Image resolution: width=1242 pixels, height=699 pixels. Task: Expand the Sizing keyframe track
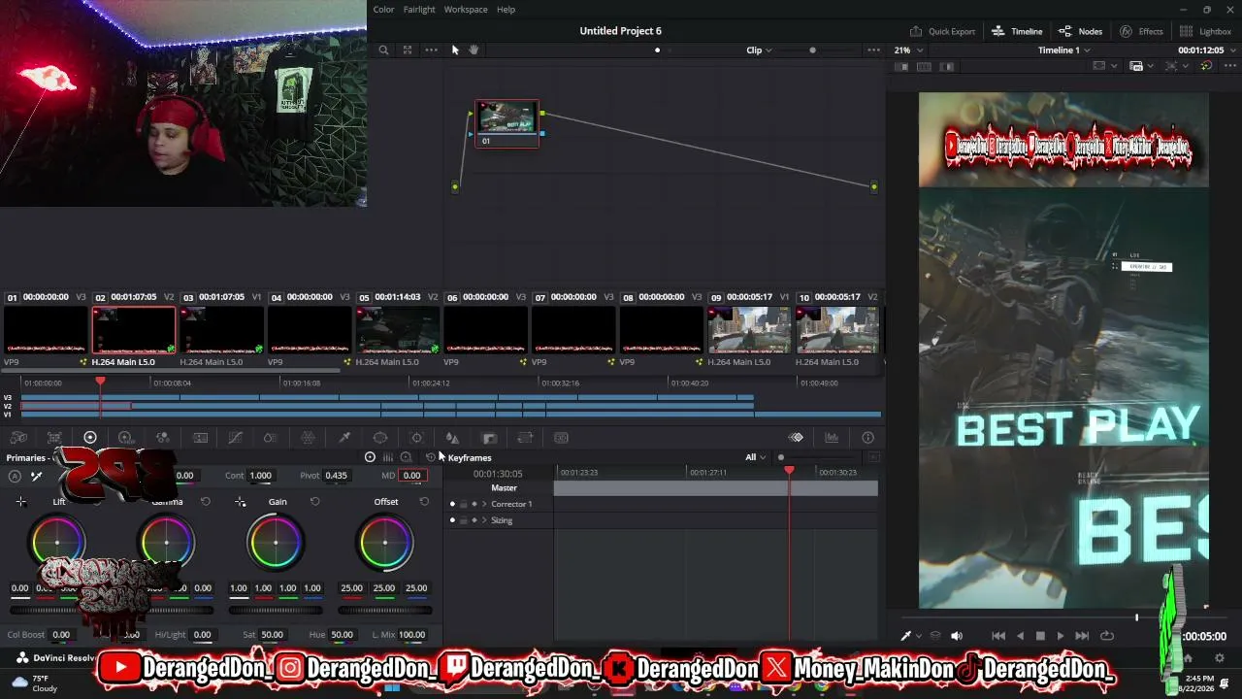484,520
